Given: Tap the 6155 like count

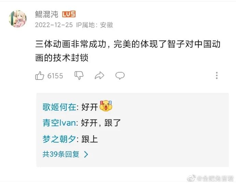Looking at the screenshot, I should [x=55, y=76].
